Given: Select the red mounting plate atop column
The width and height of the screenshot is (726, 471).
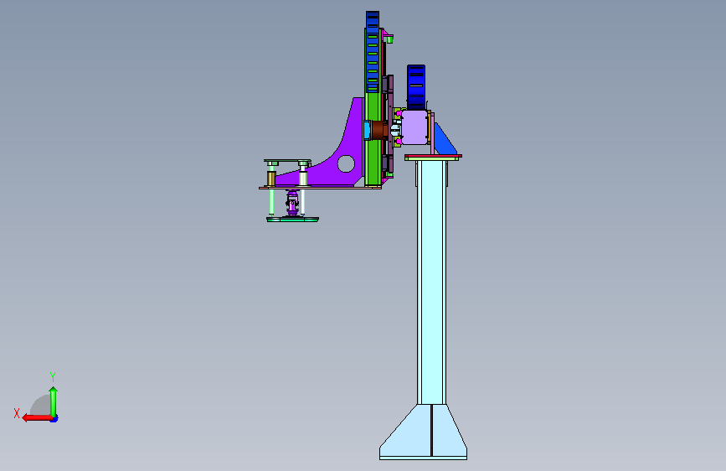Looking at the screenshot, I should pos(434,156).
